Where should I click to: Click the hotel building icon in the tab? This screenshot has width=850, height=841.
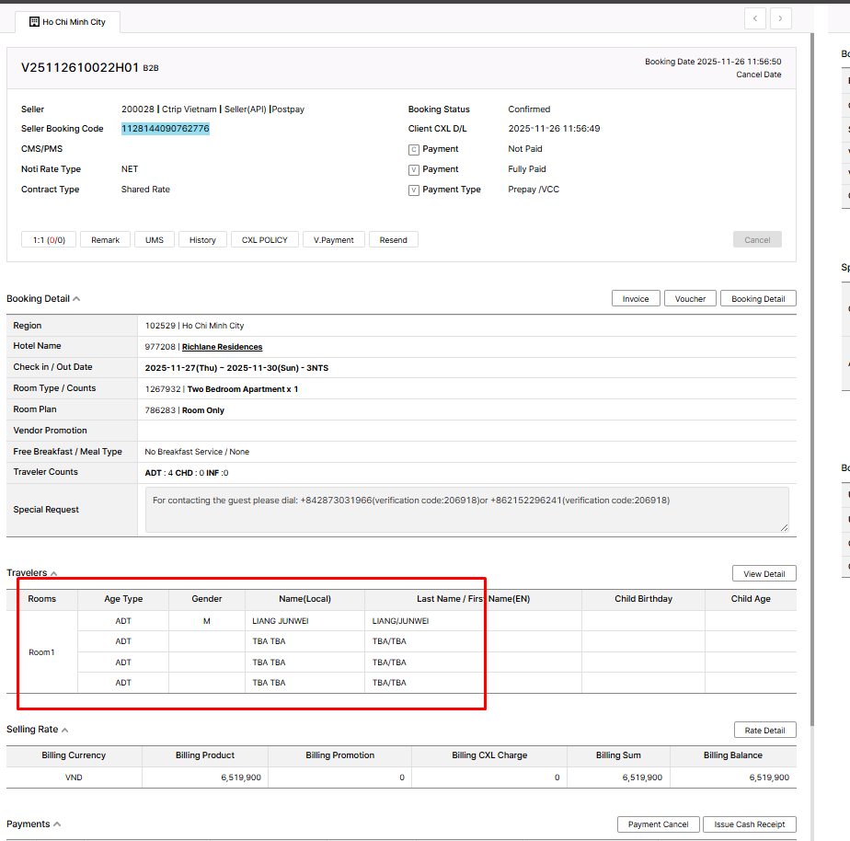pyautogui.click(x=34, y=21)
